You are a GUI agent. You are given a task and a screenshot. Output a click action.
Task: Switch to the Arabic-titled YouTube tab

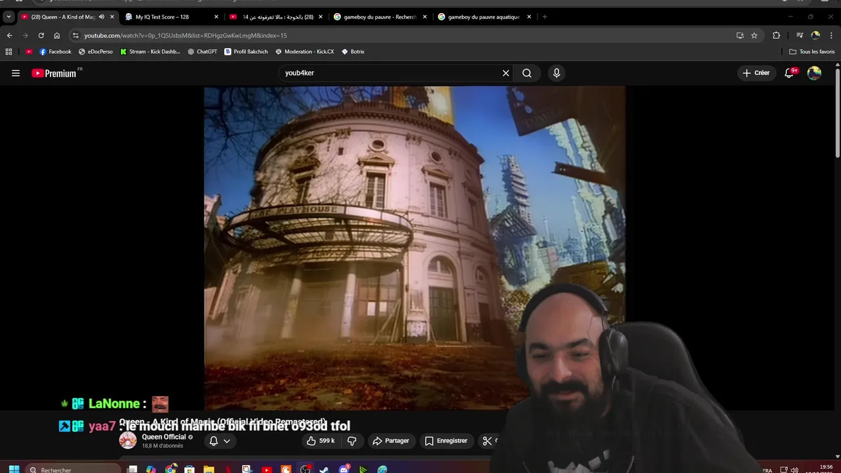coord(278,16)
